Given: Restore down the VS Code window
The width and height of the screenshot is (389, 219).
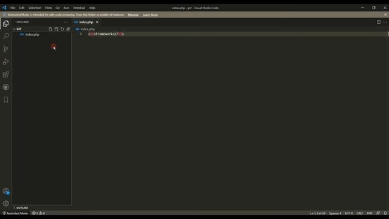Looking at the screenshot, I should click(374, 8).
